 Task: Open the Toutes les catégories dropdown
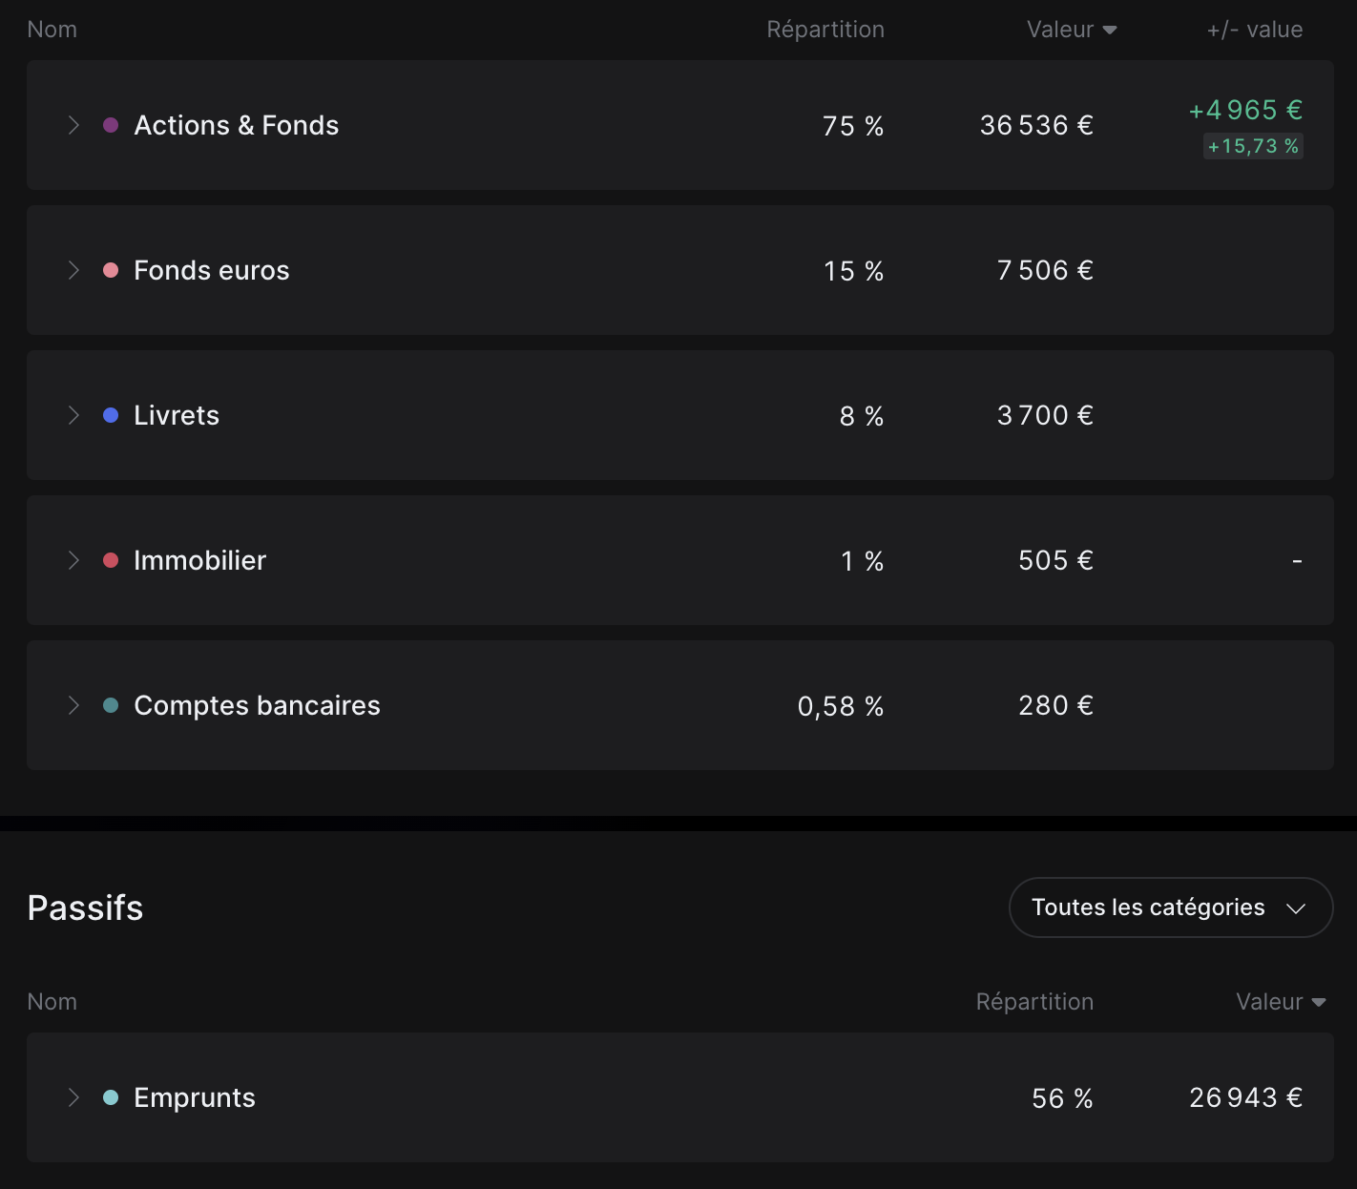pyautogui.click(x=1170, y=907)
